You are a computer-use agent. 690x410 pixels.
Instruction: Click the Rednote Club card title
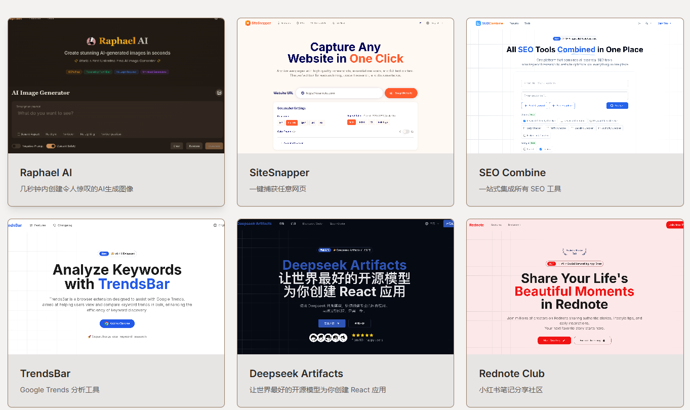point(512,374)
